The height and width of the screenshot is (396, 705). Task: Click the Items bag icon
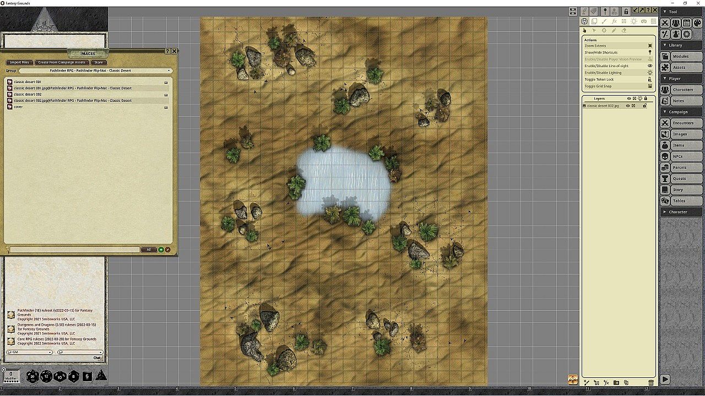[x=665, y=145]
